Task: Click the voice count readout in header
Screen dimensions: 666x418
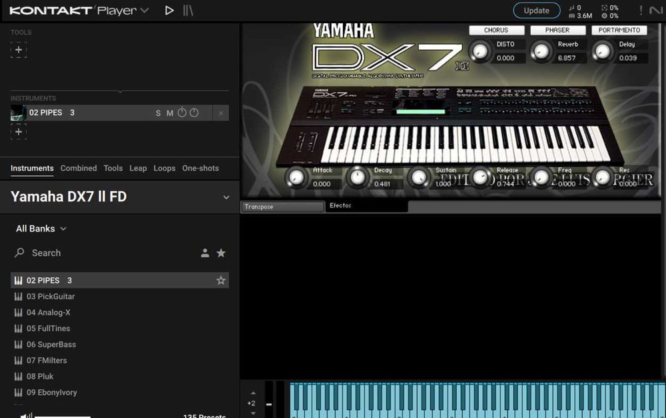Action: 574,7
